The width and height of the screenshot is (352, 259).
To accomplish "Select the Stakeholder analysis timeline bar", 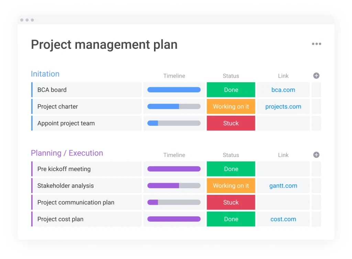I will [174, 186].
